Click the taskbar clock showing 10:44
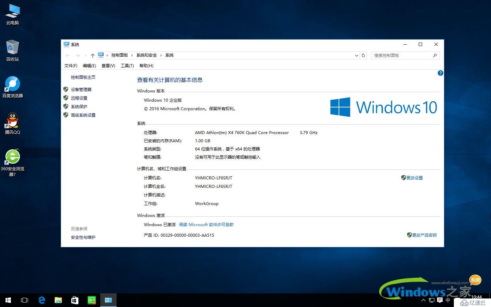Viewport: 491px width, 307px height. 476,297
